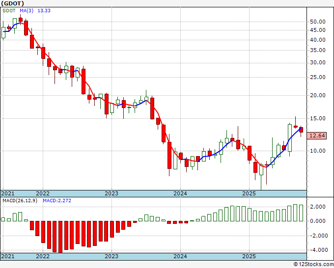The height and width of the screenshot is (268, 334).
Task: Click the tall green candle before the last two
Action: (x=290, y=138)
